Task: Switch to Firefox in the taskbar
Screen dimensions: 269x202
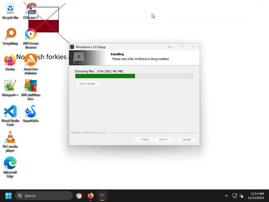Action: click(91, 196)
